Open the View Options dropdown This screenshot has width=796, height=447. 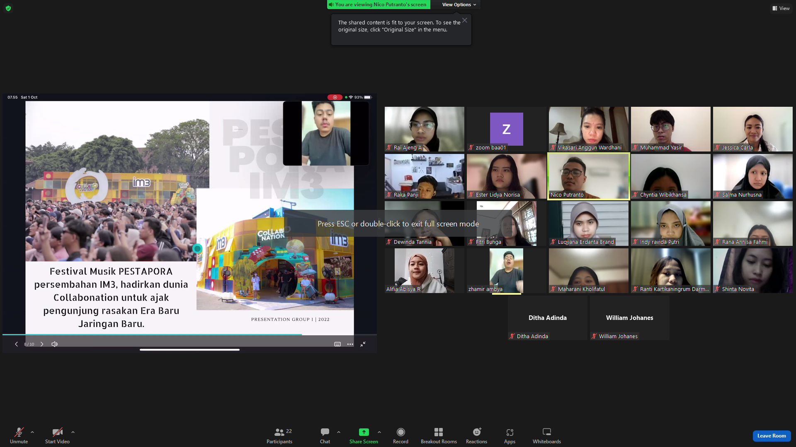[459, 5]
